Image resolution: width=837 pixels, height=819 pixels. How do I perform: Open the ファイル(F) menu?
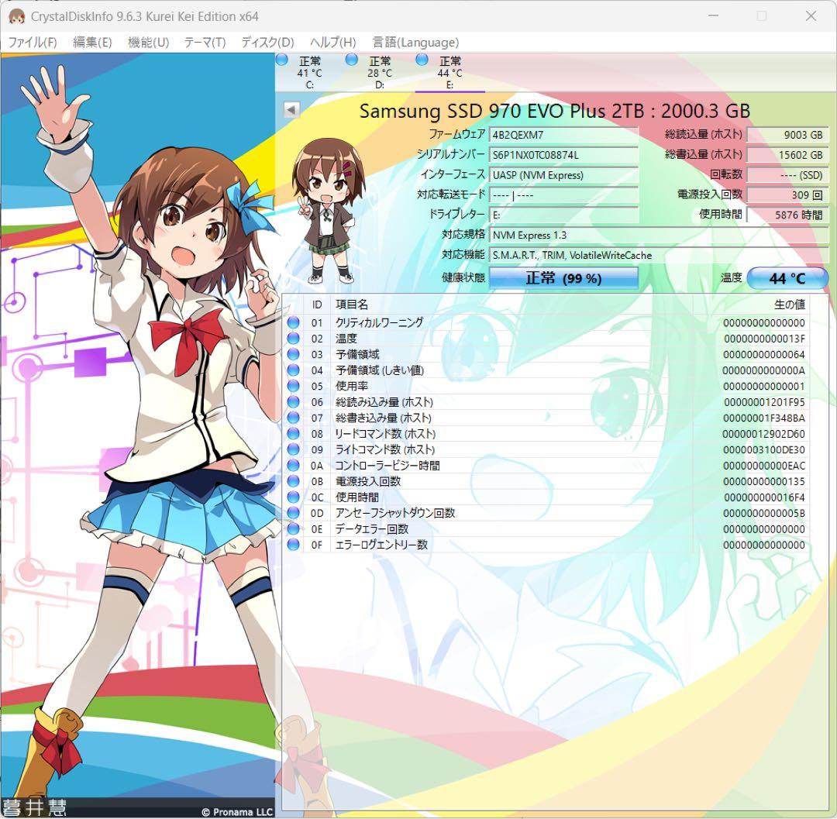coord(33,43)
